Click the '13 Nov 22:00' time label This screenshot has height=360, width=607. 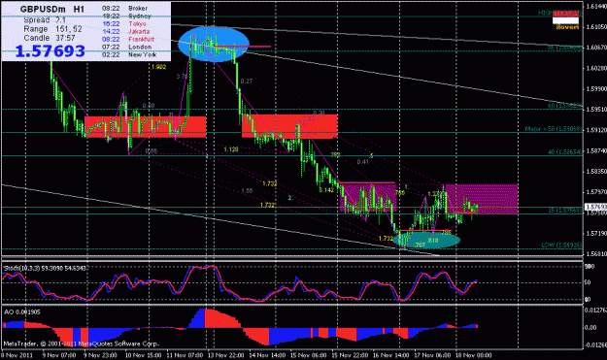(x=225, y=355)
